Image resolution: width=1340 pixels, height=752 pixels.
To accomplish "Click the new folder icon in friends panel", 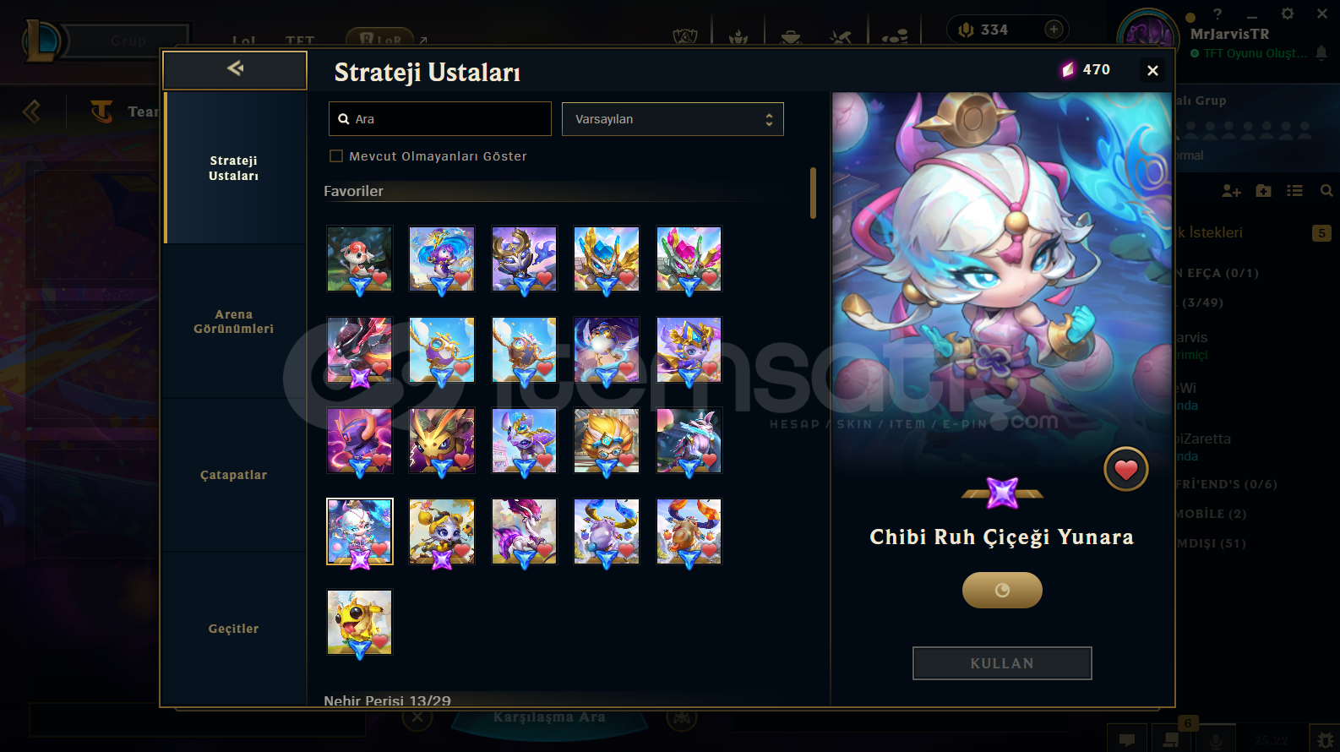I will point(1263,191).
